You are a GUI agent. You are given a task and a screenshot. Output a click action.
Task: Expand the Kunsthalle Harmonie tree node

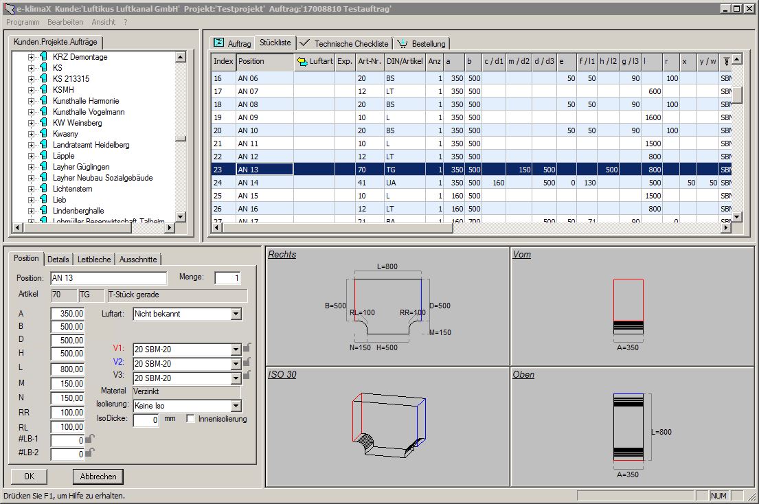[x=31, y=101]
